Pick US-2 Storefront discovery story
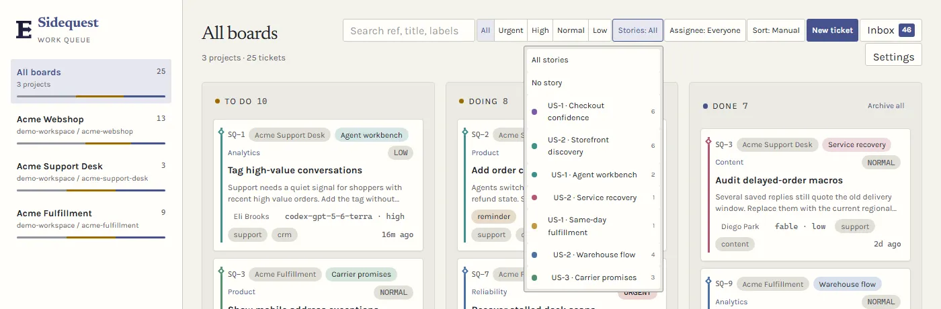Viewport: 941px width, 309px height. point(594,146)
